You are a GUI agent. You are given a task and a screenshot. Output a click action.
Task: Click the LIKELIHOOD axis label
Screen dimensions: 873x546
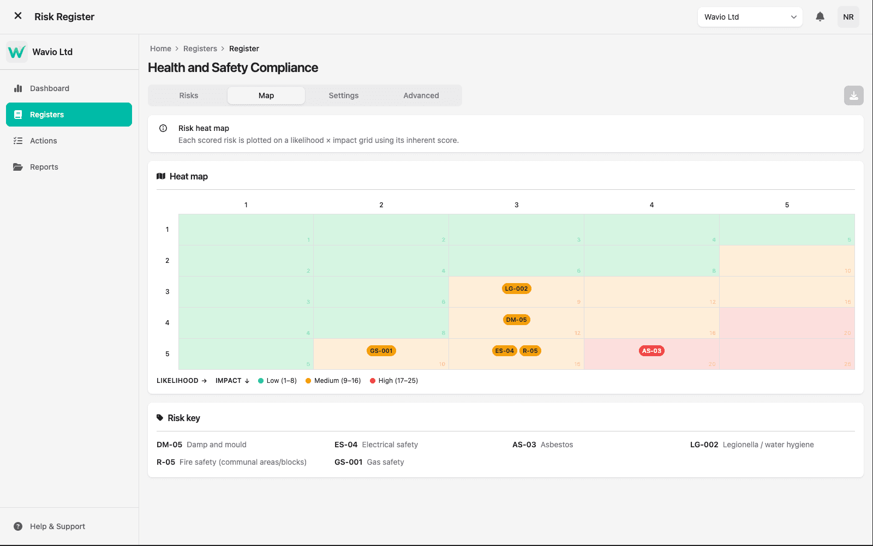click(182, 381)
